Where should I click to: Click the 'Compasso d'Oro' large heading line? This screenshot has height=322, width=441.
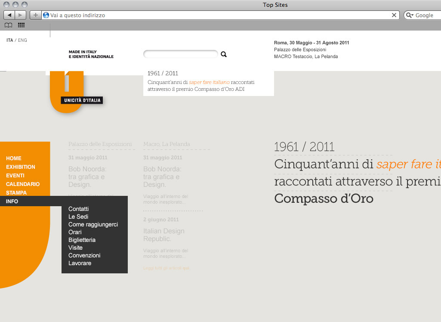coord(324,199)
